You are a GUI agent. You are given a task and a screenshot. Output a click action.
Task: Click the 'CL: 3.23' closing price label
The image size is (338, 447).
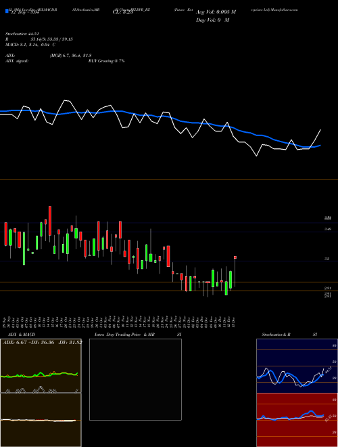pos(122,12)
